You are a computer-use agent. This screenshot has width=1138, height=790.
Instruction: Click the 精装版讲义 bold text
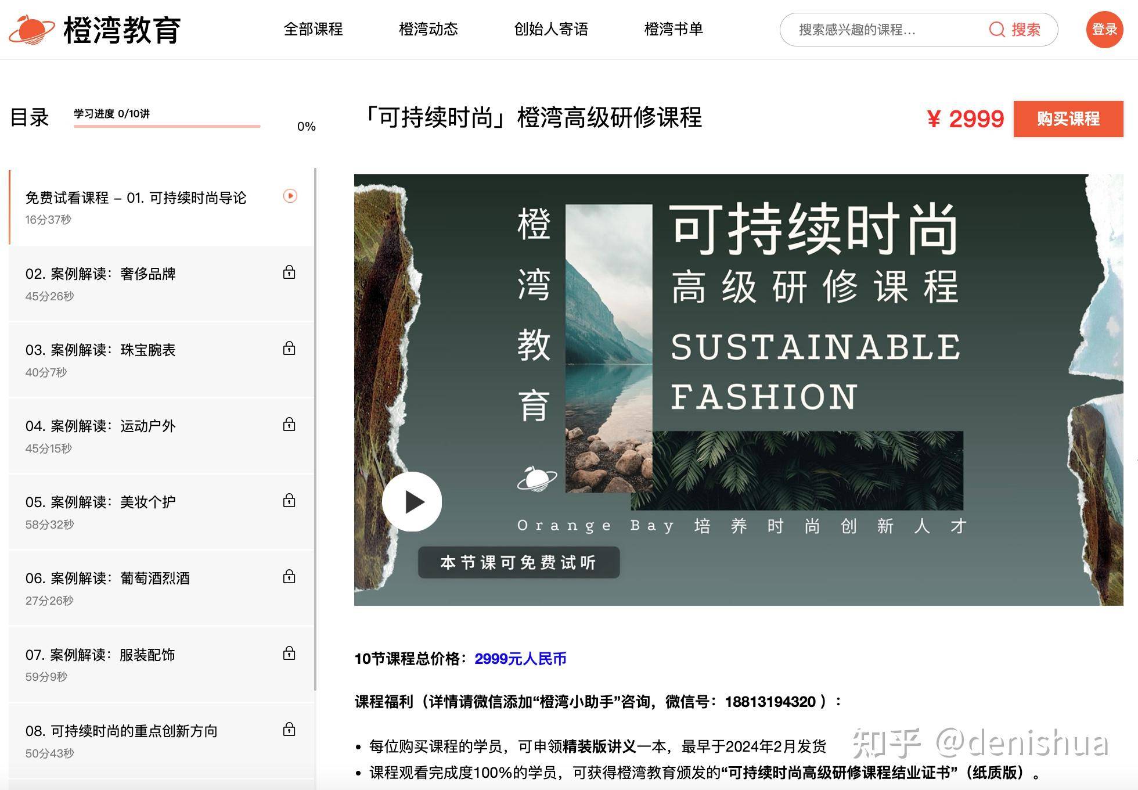[x=600, y=746]
